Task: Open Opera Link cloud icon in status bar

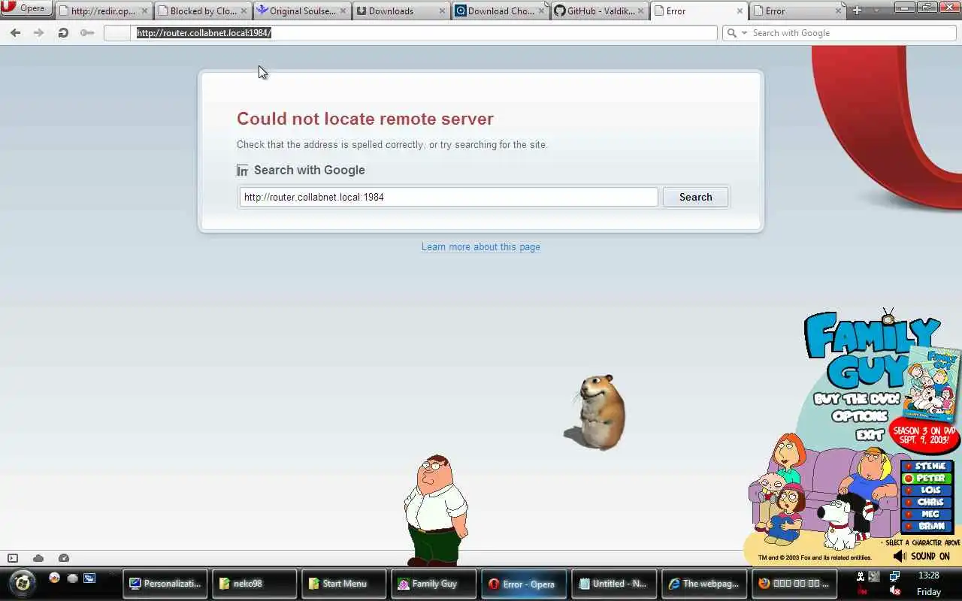Action: point(38,558)
